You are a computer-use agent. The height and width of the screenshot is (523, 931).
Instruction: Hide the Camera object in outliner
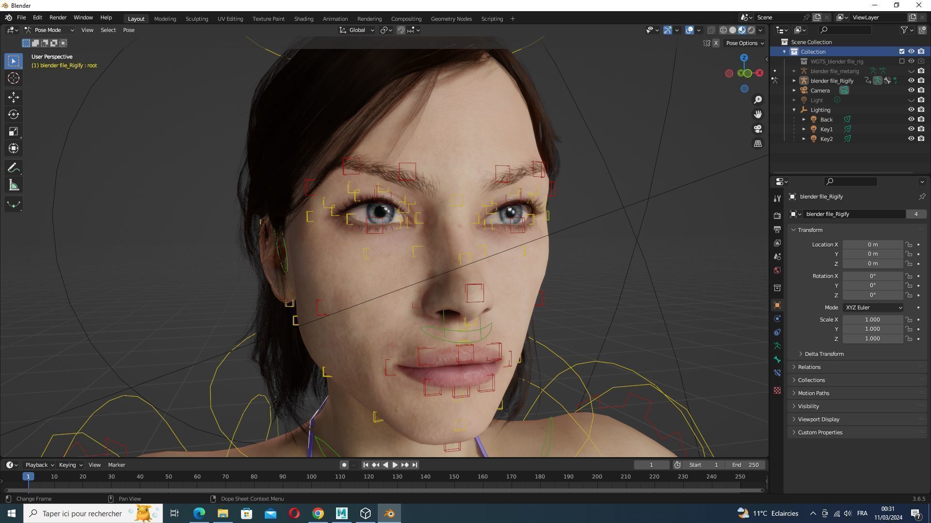[911, 91]
